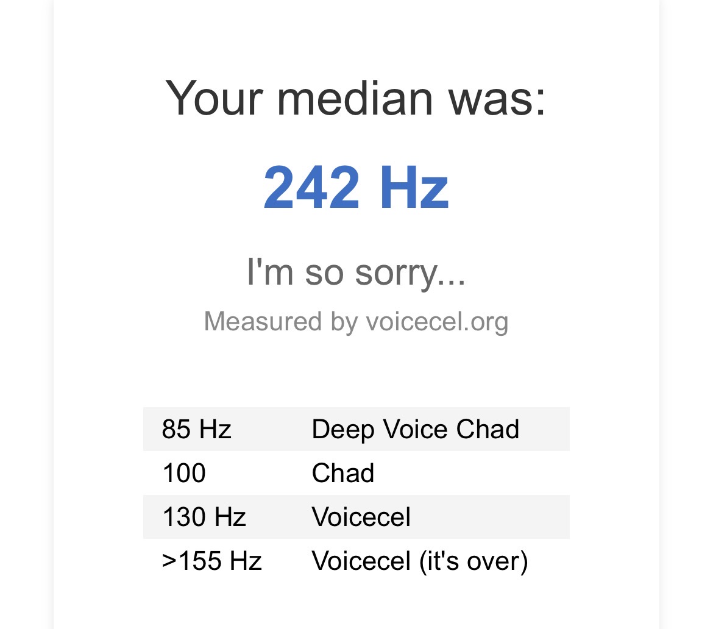Click the 100 value cell
The image size is (713, 629).
click(x=184, y=474)
